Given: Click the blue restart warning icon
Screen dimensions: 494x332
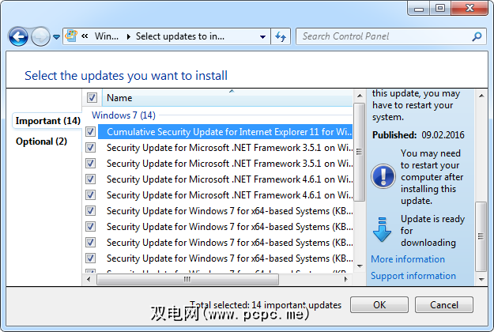Looking at the screenshot, I should click(383, 175).
